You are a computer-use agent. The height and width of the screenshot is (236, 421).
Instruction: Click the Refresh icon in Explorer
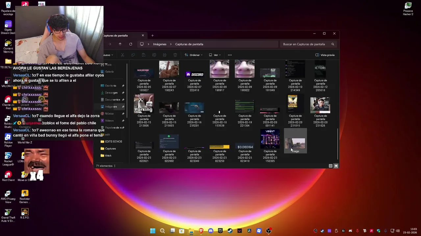(131, 44)
